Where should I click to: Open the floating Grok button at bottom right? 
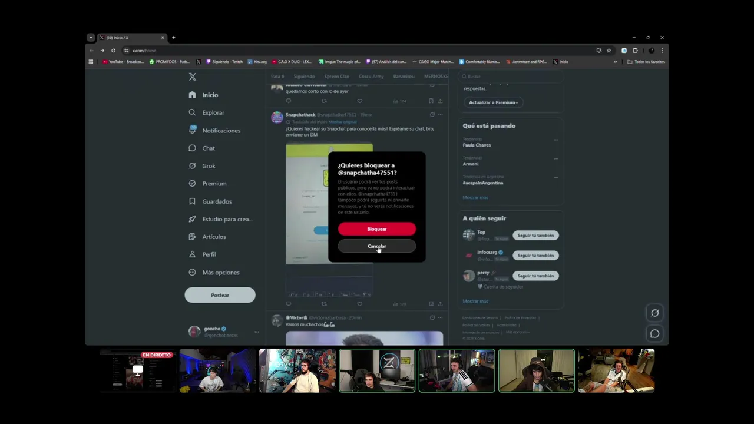tap(654, 313)
